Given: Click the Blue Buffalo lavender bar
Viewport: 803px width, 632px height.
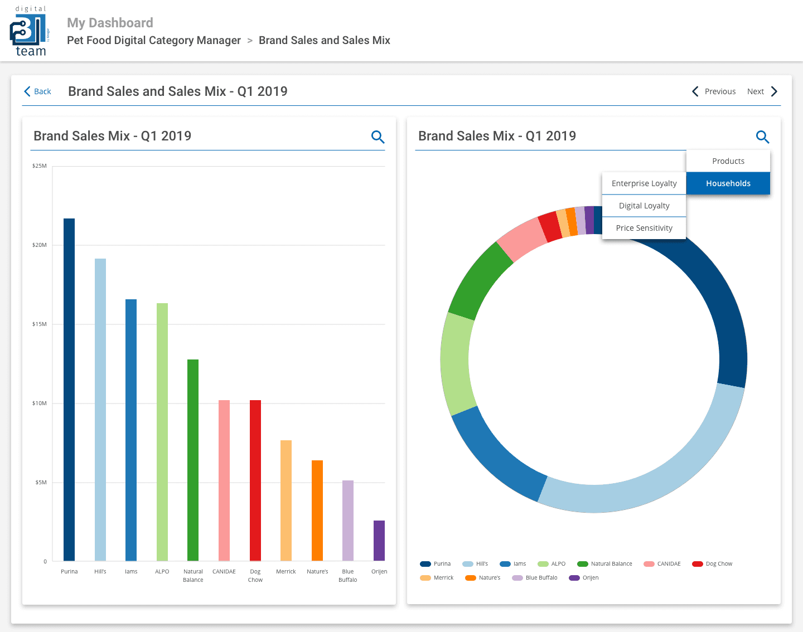Looking at the screenshot, I should [348, 521].
